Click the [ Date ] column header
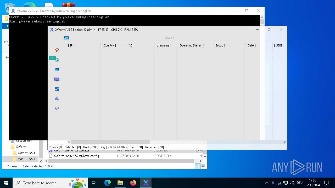 (x=251, y=45)
